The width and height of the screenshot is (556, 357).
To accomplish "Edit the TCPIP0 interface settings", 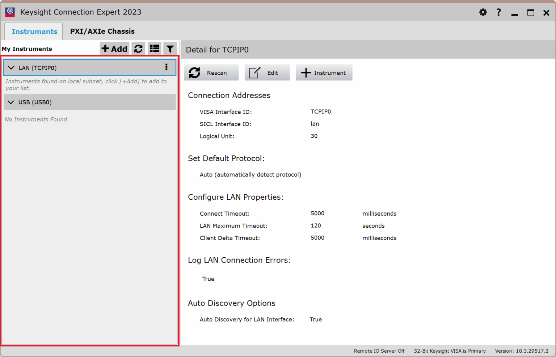I will 267,72.
